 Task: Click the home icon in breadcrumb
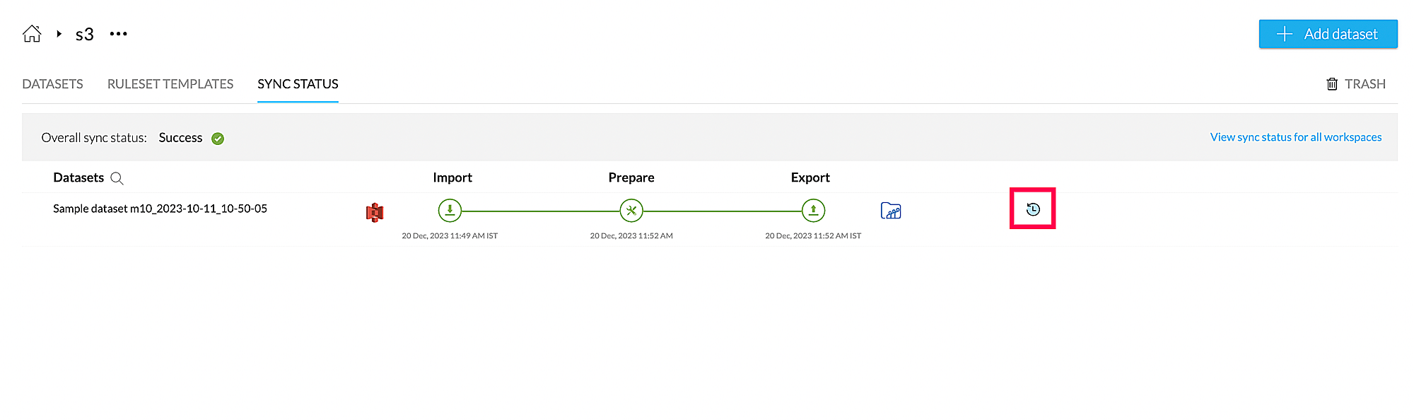coord(32,33)
